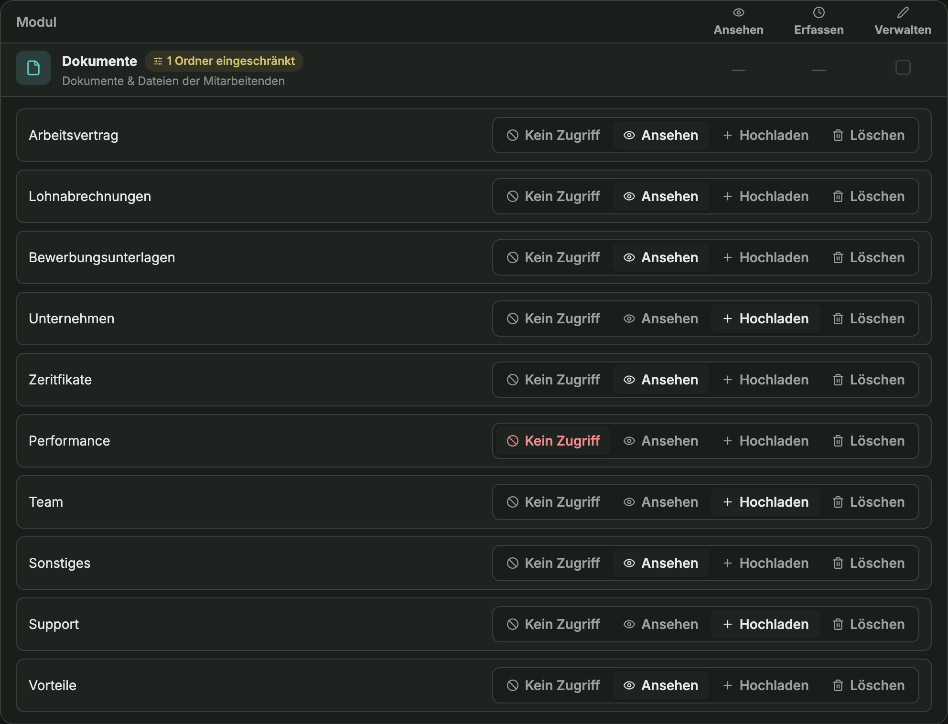The image size is (948, 724).
Task: Select Hochladen for Lohnabrechnungen
Action: point(765,196)
